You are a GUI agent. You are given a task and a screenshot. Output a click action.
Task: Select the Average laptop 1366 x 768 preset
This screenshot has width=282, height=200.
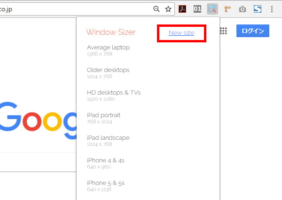(x=108, y=50)
